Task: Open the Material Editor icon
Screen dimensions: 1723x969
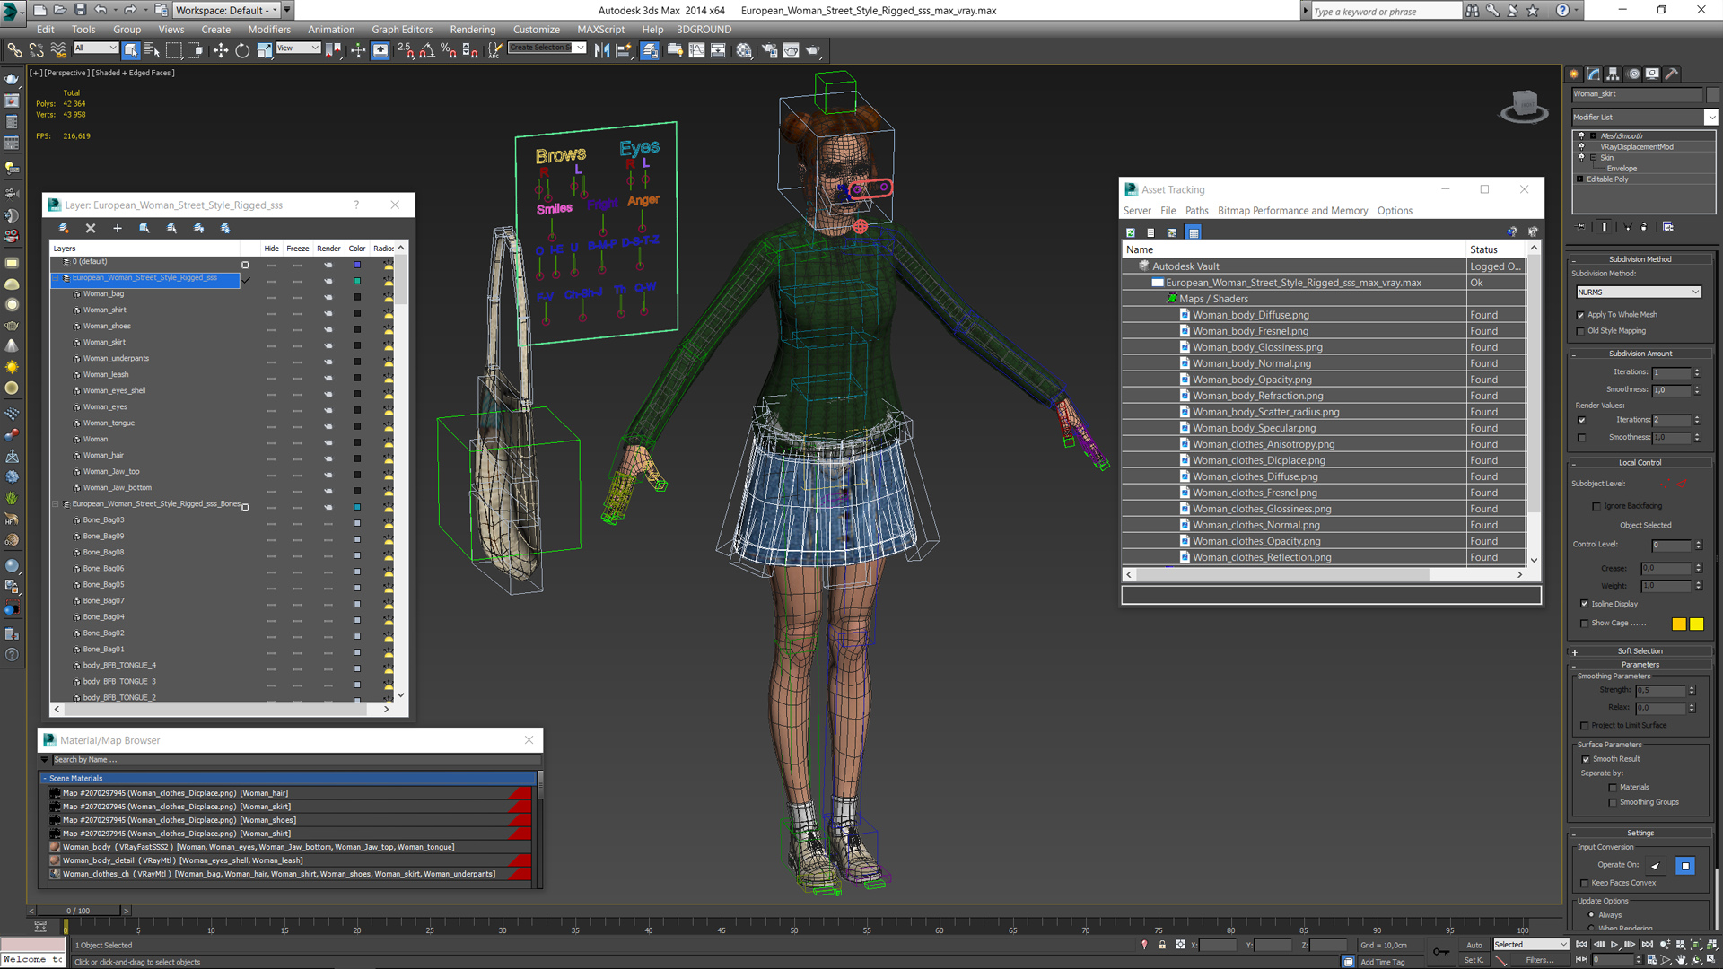Action: pyautogui.click(x=744, y=50)
